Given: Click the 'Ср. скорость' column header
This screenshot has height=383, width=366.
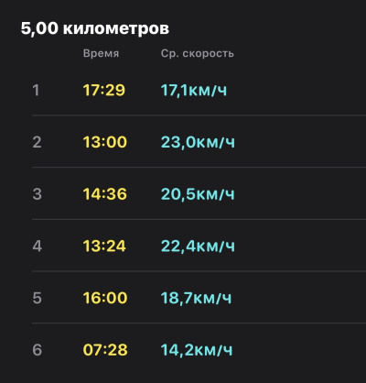Looking at the screenshot, I should (198, 53).
